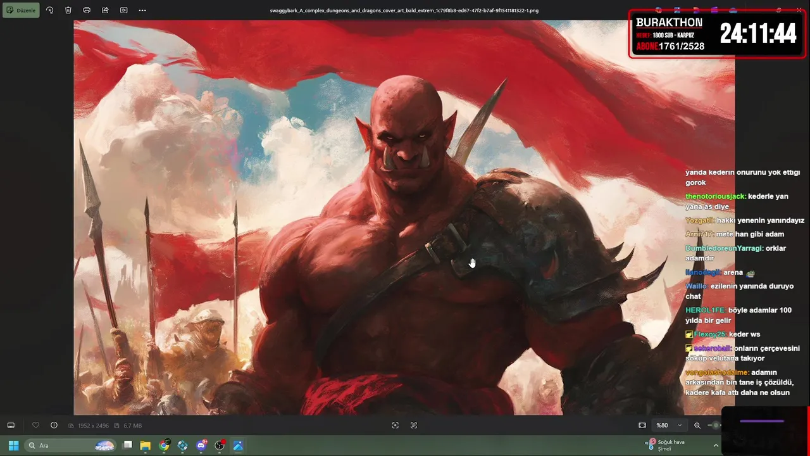Zoom out using the magnifier minus icon
This screenshot has height=456, width=810.
coord(697,426)
